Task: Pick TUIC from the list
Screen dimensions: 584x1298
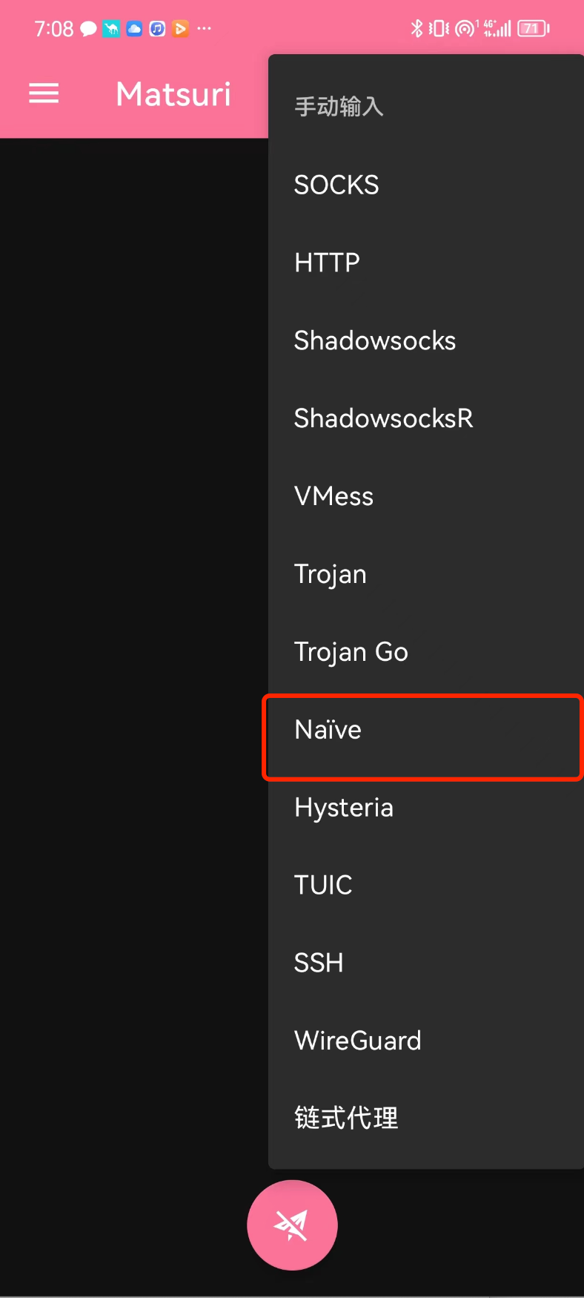Action: point(323,885)
